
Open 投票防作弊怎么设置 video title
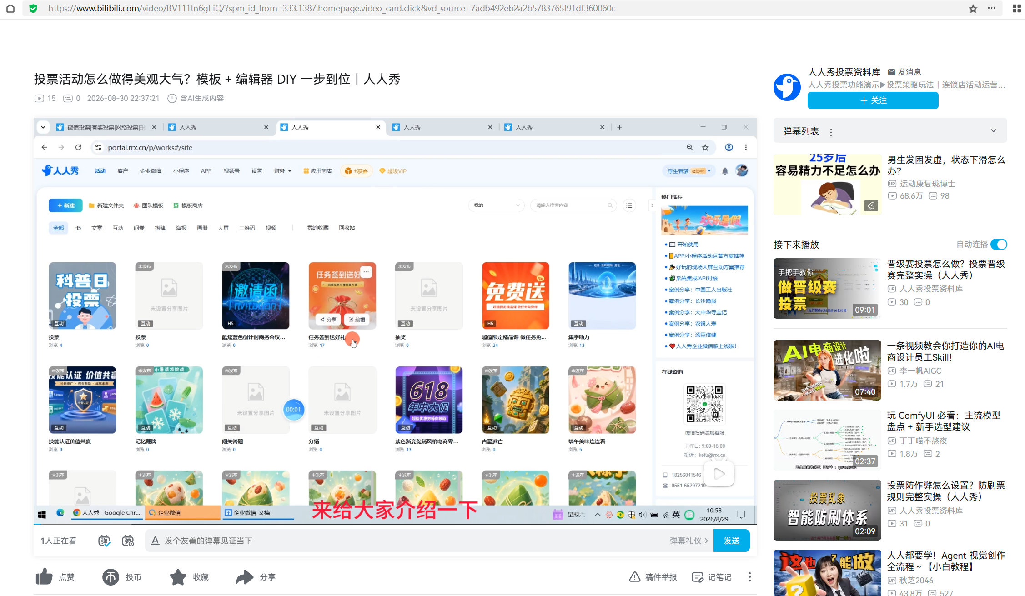coord(946,491)
